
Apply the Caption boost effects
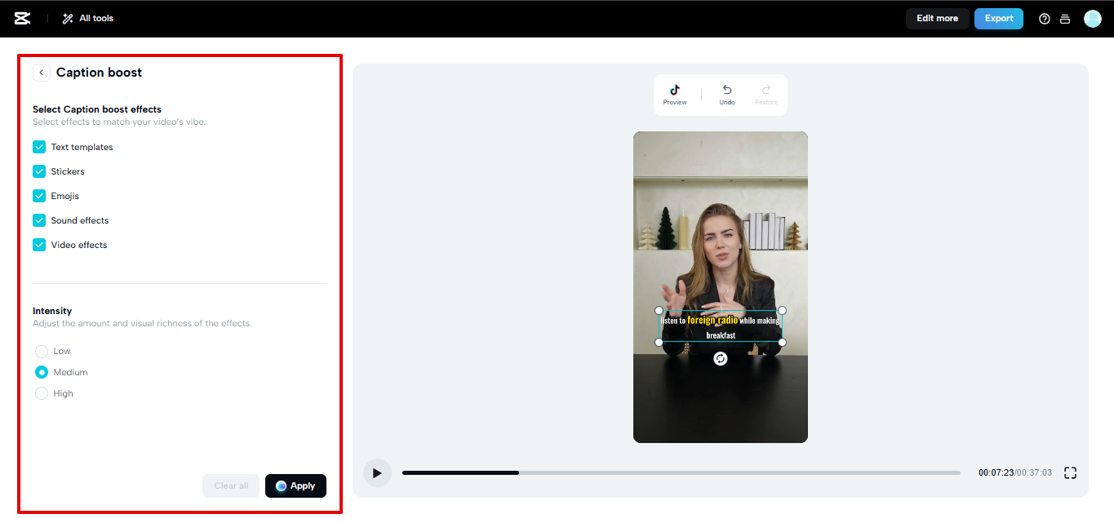295,485
